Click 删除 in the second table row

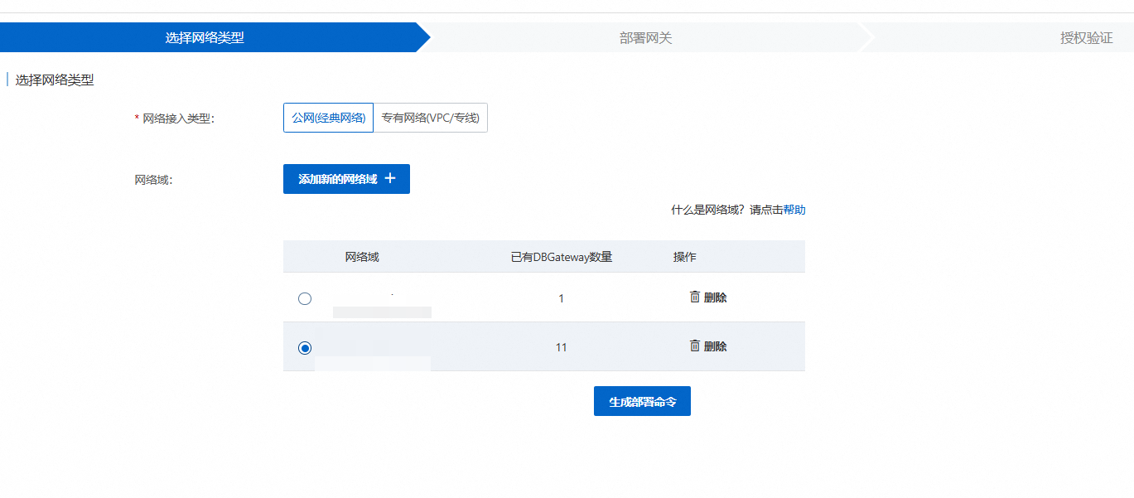click(716, 346)
